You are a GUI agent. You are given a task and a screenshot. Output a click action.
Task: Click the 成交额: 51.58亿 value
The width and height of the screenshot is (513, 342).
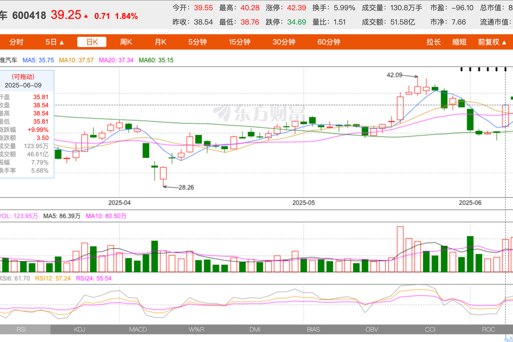click(403, 22)
